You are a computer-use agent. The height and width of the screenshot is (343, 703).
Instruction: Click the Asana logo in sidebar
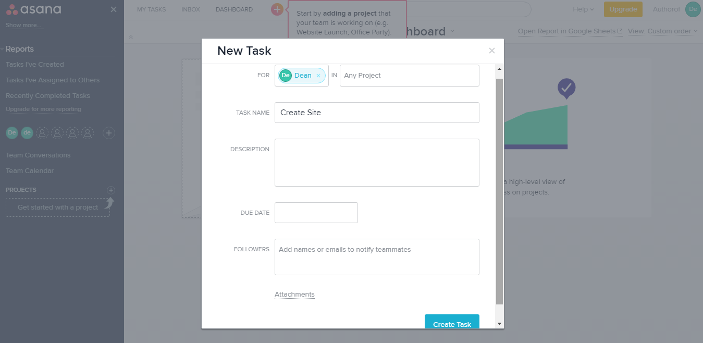tap(33, 9)
